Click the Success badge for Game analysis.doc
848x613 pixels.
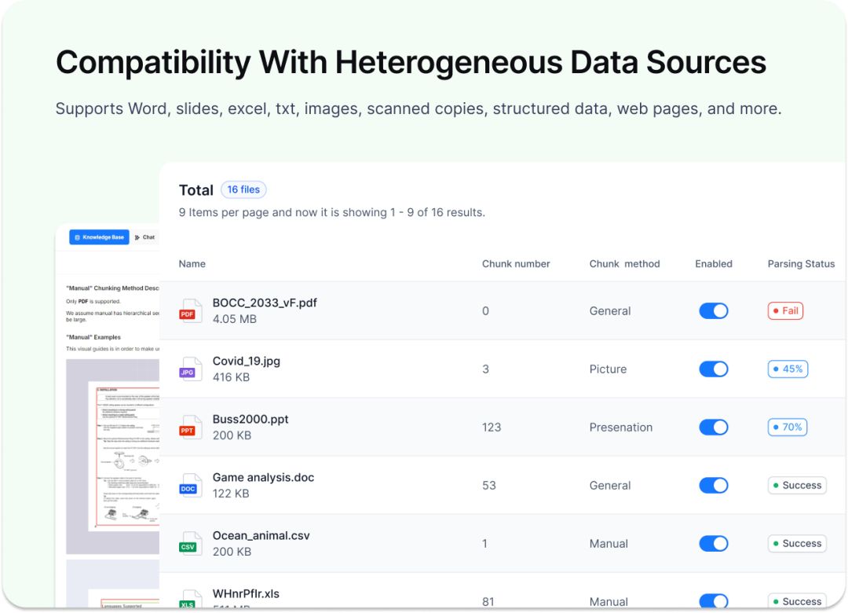pos(797,485)
